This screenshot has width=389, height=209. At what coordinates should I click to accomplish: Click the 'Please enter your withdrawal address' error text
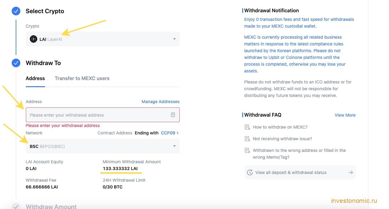[x=63, y=126]
